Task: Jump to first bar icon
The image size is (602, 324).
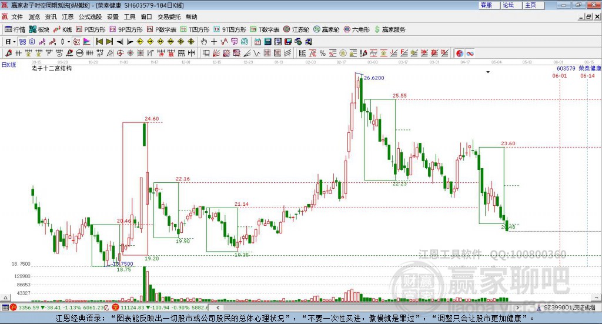Action: (x=99, y=42)
